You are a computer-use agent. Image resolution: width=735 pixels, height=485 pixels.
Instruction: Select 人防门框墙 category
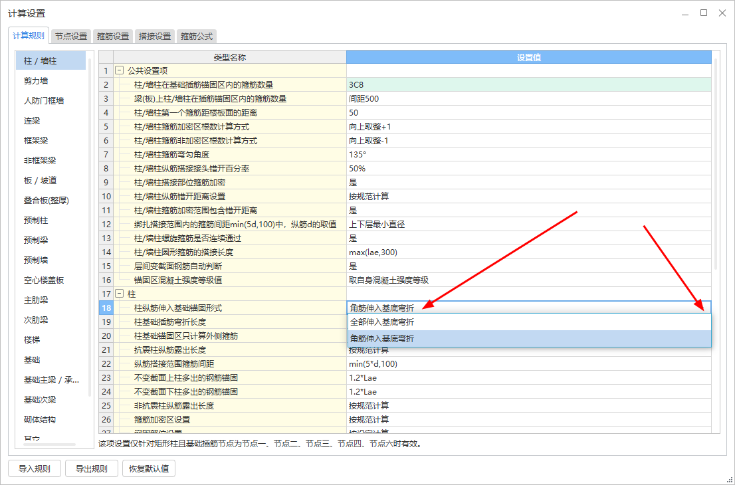pyautogui.click(x=51, y=101)
